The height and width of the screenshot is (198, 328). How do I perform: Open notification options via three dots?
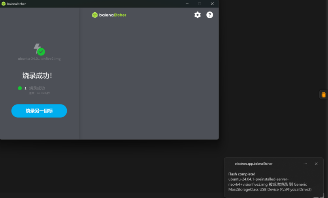click(305, 164)
